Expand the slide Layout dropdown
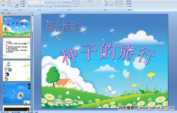The image size is (177, 113). click(x=23, y=1)
